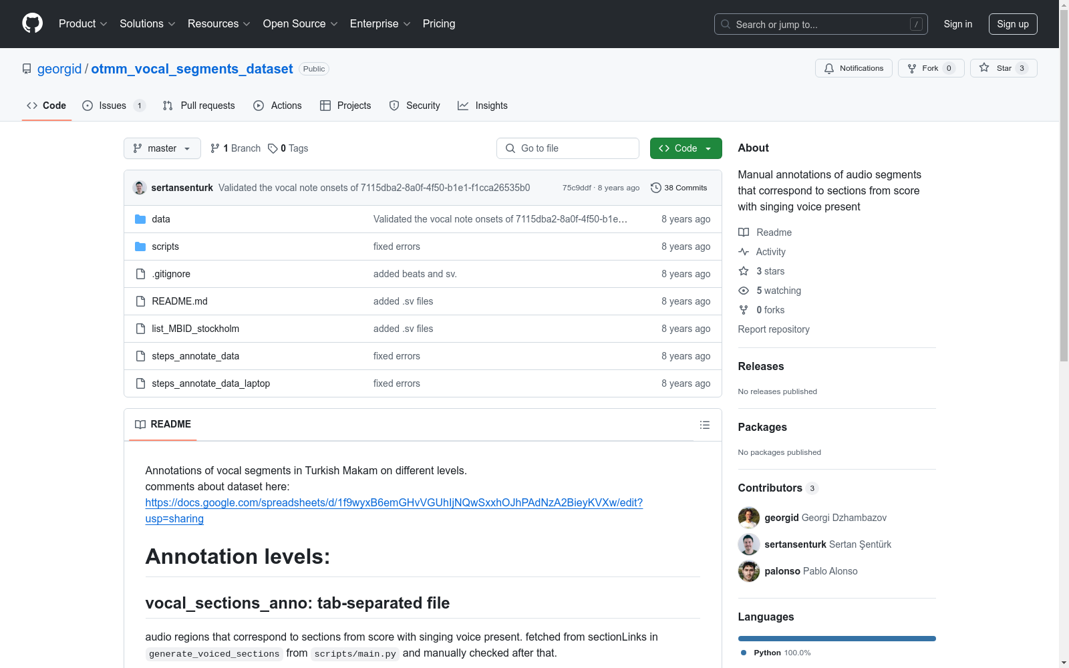Click palonso's contributor avatar
Image resolution: width=1069 pixels, height=668 pixels.
coord(749,571)
